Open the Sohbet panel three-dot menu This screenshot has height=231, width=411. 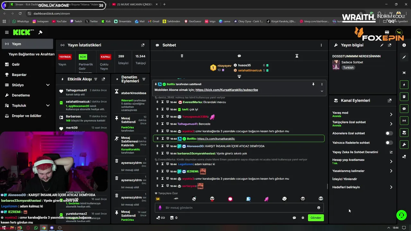[321, 45]
